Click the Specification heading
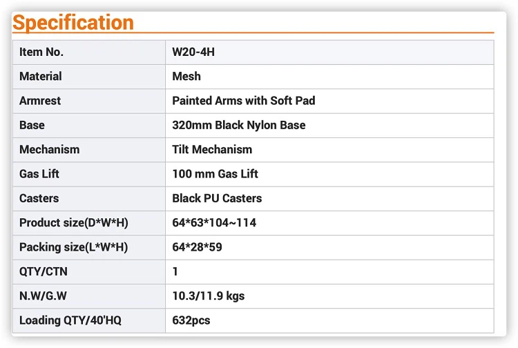The width and height of the screenshot is (518, 348). (x=73, y=23)
